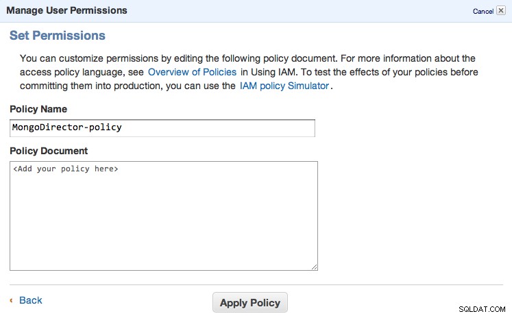Screen dimensions: 512x316
Task: Click the Policy Document resize grip
Action: coord(314,267)
